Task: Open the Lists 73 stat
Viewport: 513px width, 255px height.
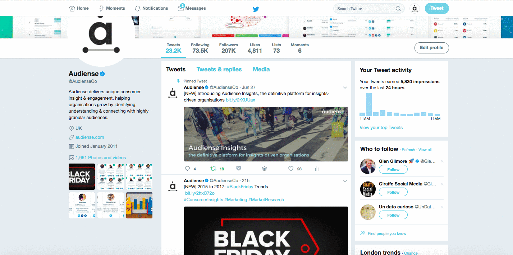Action: pyautogui.click(x=276, y=48)
